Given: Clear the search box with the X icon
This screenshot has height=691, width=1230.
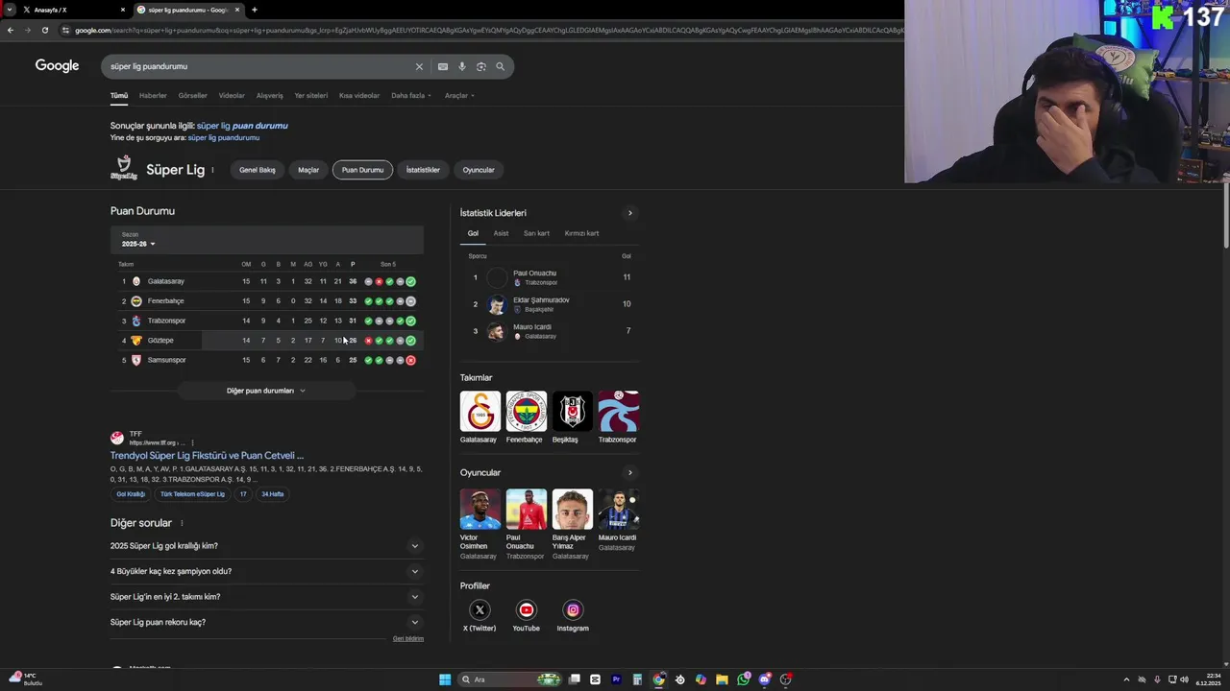Looking at the screenshot, I should click(419, 66).
